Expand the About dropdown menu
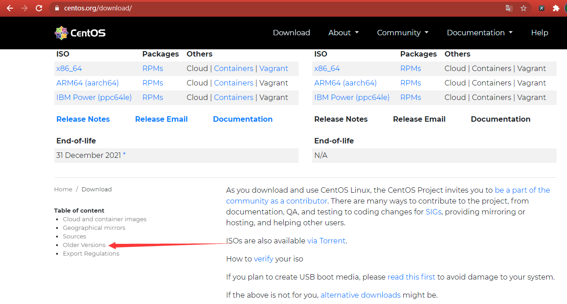The height and width of the screenshot is (304, 567). (343, 33)
